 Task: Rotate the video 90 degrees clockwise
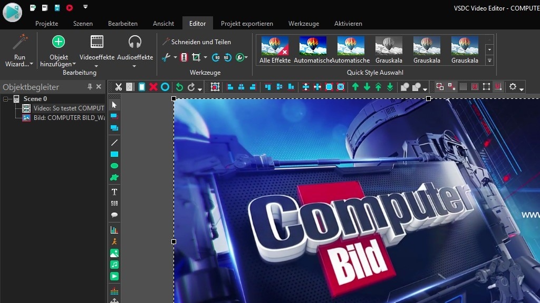(216, 57)
